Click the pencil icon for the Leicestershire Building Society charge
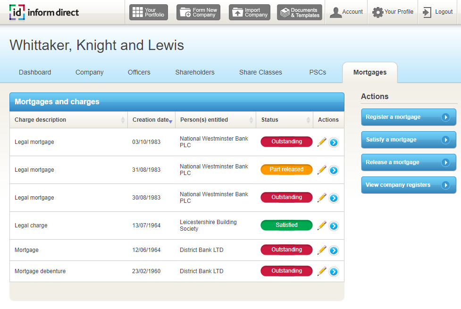Viewport: 461px width, 309px height. pos(322,225)
